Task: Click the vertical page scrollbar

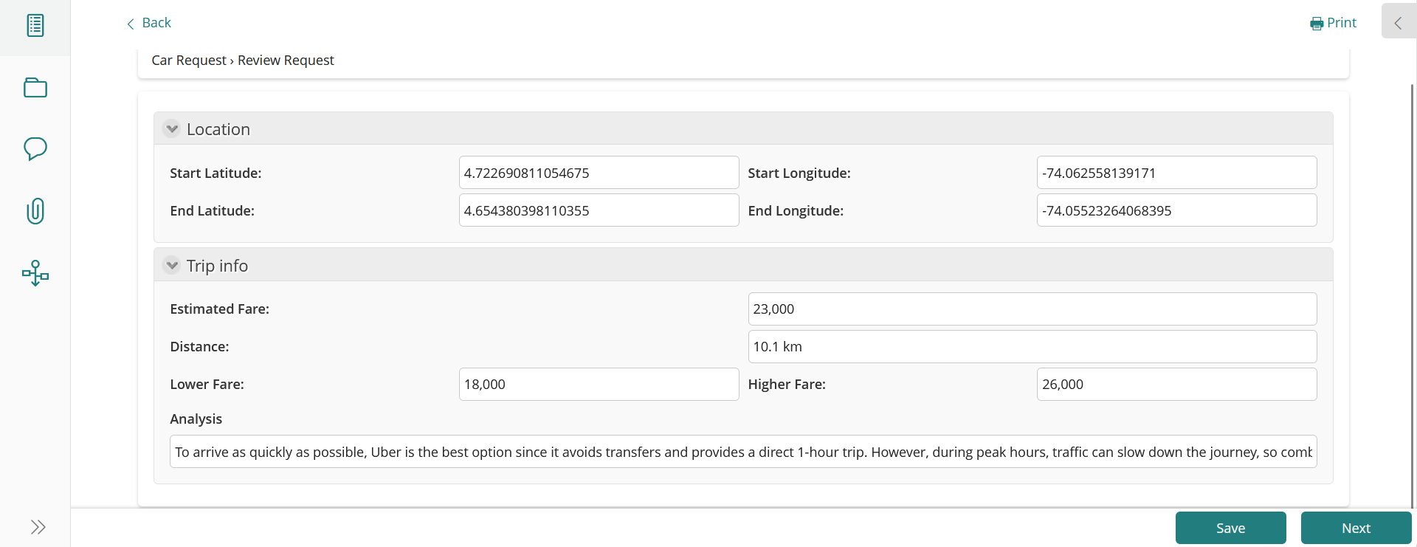Action: (1413, 295)
